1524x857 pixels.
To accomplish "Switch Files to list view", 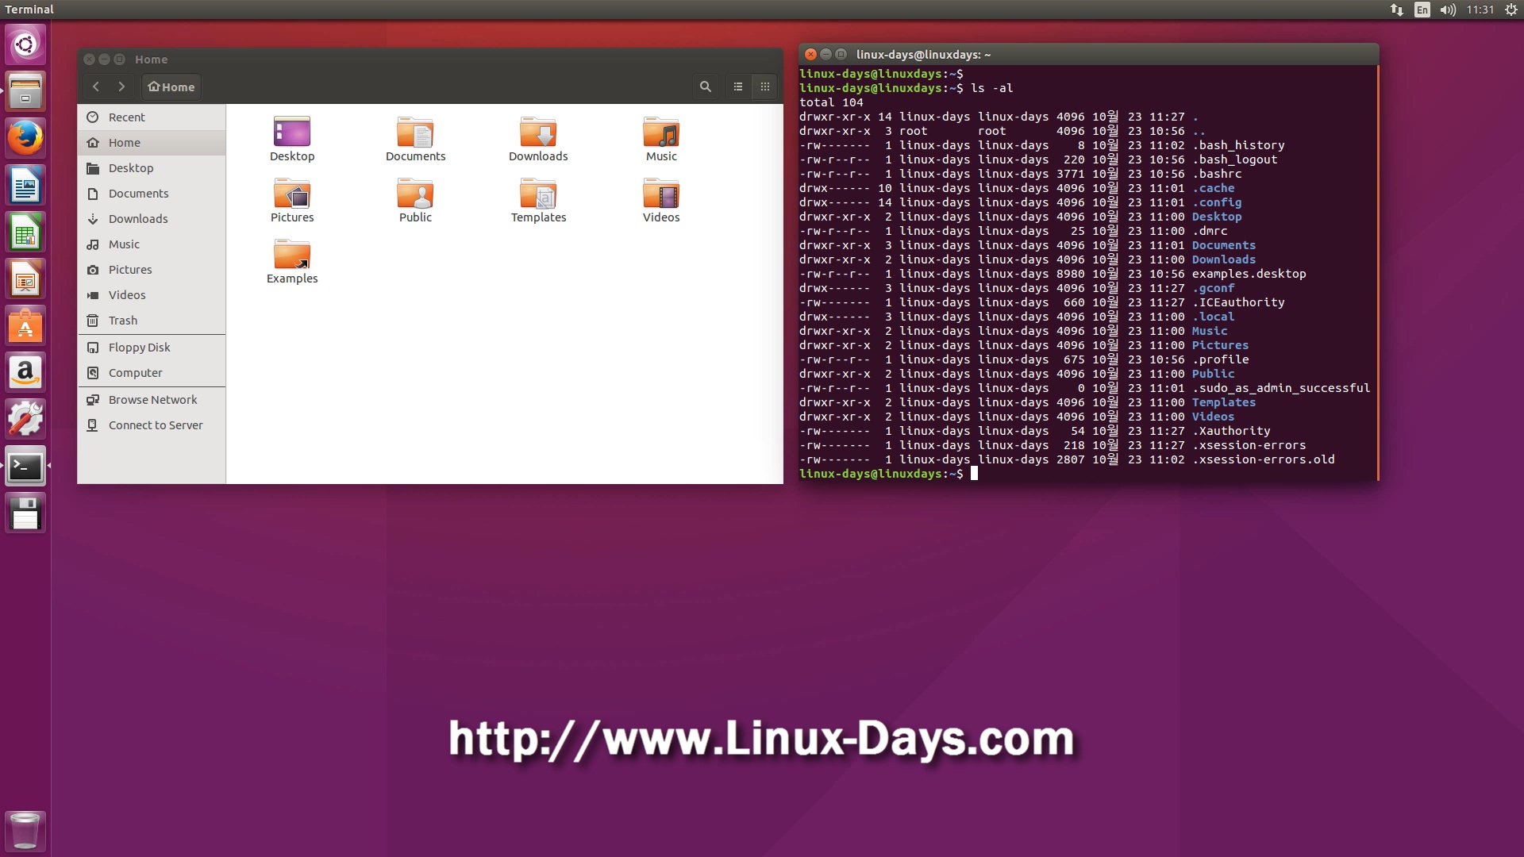I will [738, 86].
